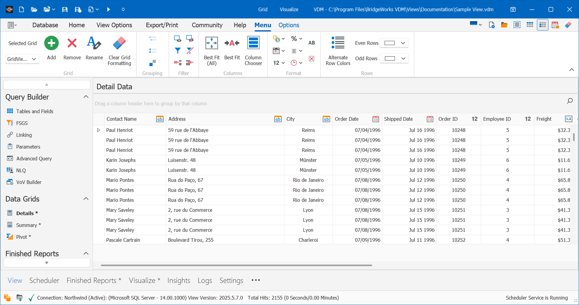Open Tables and Fields
Viewport: 579px width, 305px height.
pos(35,111)
